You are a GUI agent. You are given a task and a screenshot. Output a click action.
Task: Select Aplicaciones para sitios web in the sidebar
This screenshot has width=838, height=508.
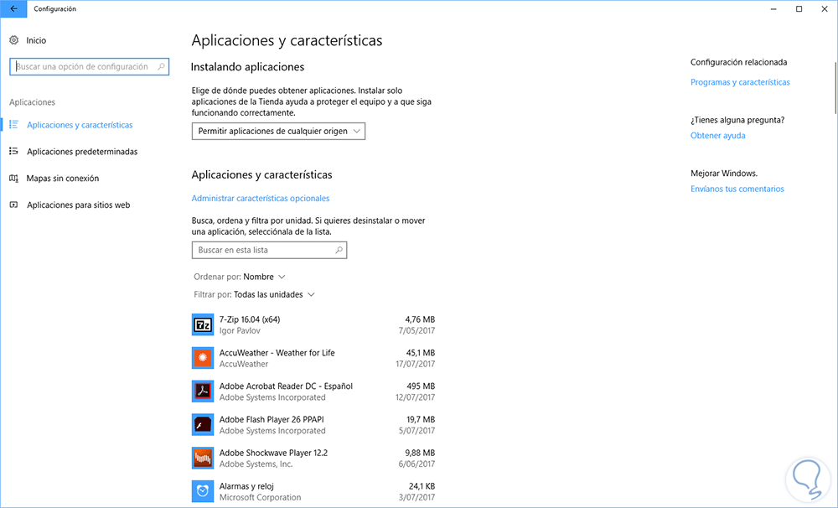point(79,205)
